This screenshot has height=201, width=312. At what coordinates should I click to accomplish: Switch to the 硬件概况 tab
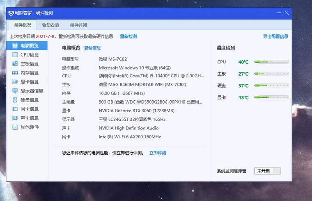pyautogui.click(x=23, y=25)
